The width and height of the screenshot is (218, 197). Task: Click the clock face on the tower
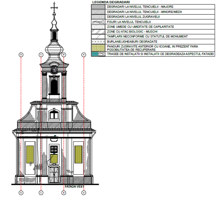[x=54, y=69]
